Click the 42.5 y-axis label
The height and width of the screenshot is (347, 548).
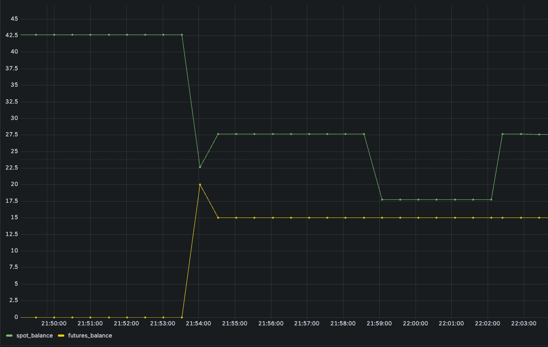(11, 35)
